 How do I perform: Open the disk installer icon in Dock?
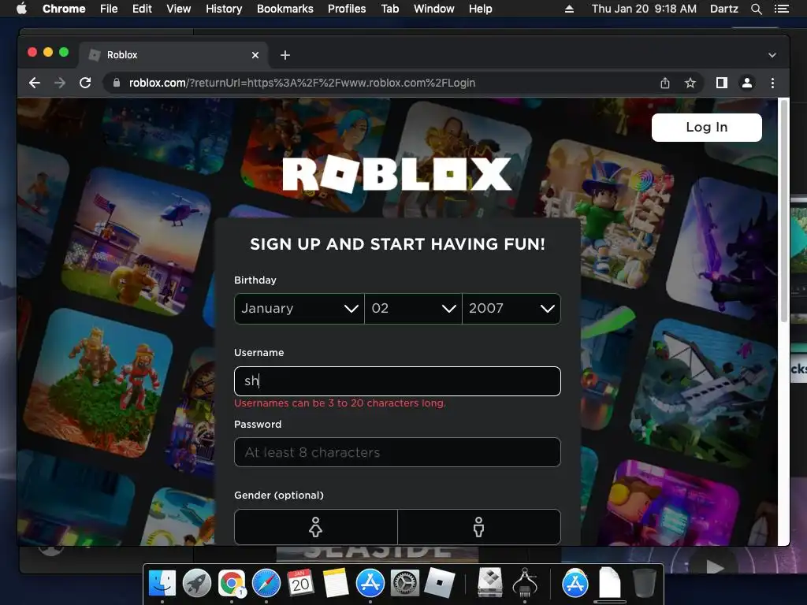tap(490, 583)
